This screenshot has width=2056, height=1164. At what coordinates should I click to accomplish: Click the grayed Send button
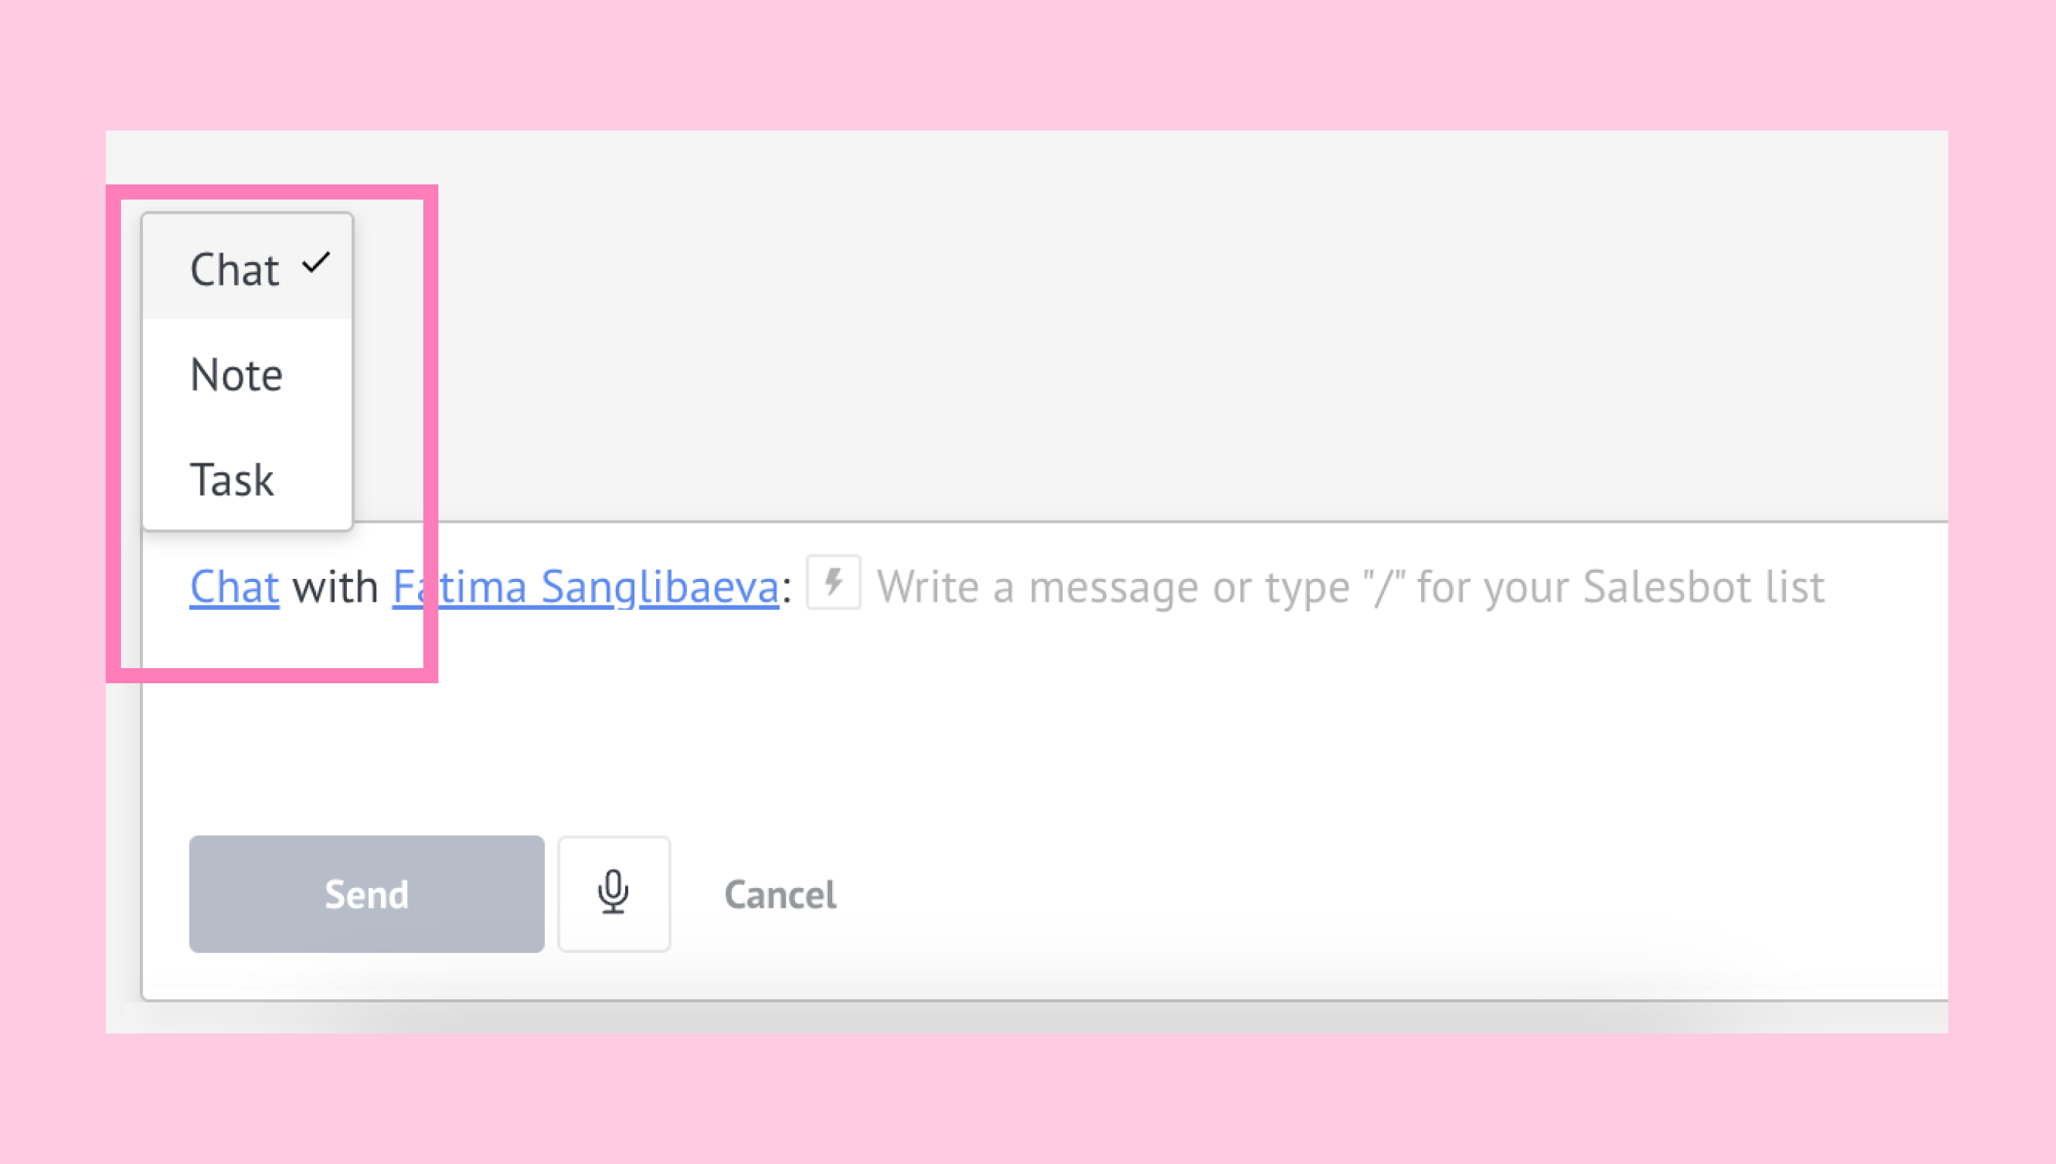[366, 893]
